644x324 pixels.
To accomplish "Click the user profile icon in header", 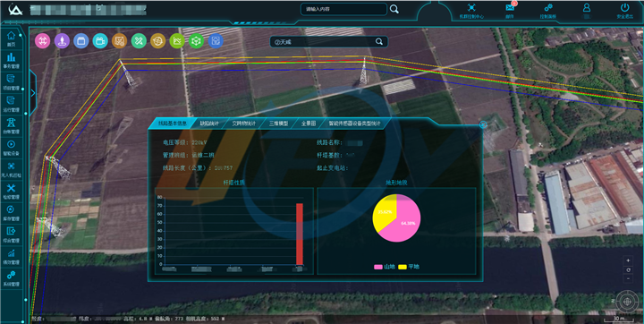I will (587, 8).
